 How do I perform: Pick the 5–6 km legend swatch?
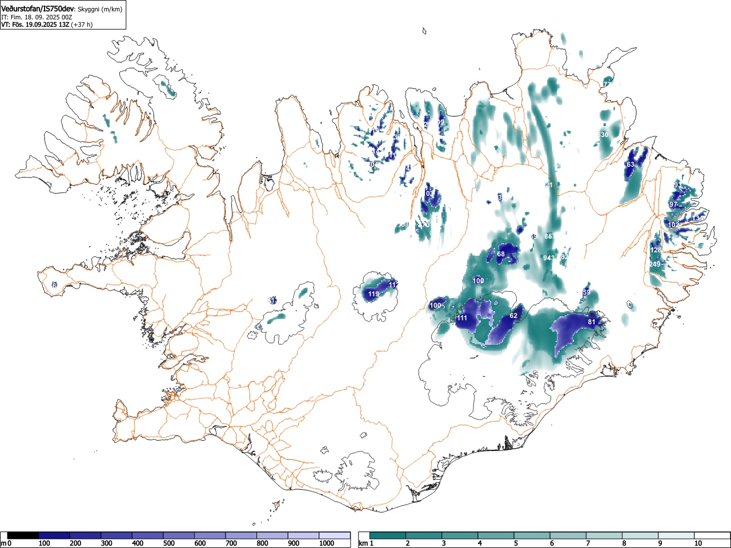tap(532, 535)
